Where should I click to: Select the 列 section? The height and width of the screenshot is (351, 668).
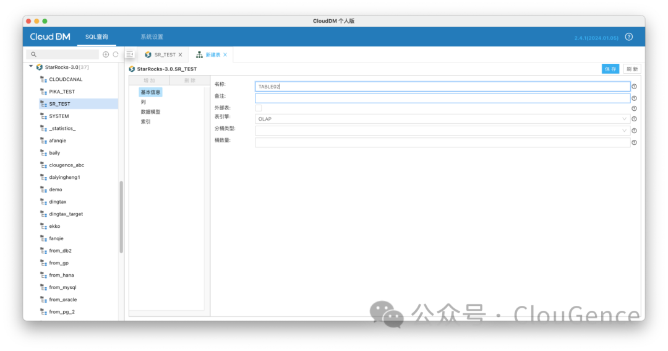tap(143, 102)
